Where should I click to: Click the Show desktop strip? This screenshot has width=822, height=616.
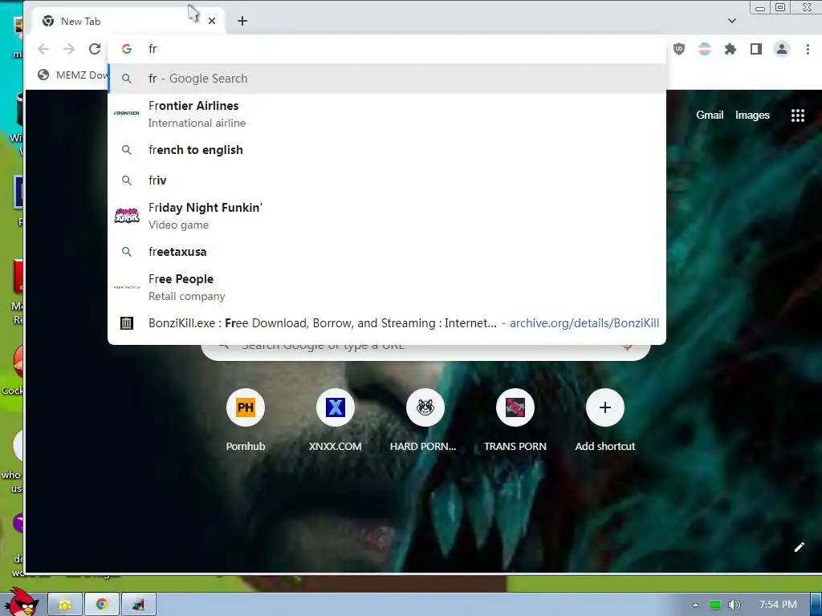[816, 605]
